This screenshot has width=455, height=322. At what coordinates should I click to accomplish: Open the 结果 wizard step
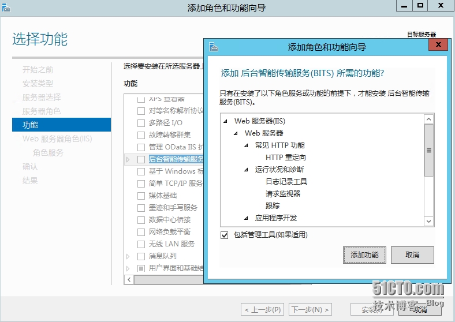[30, 181]
